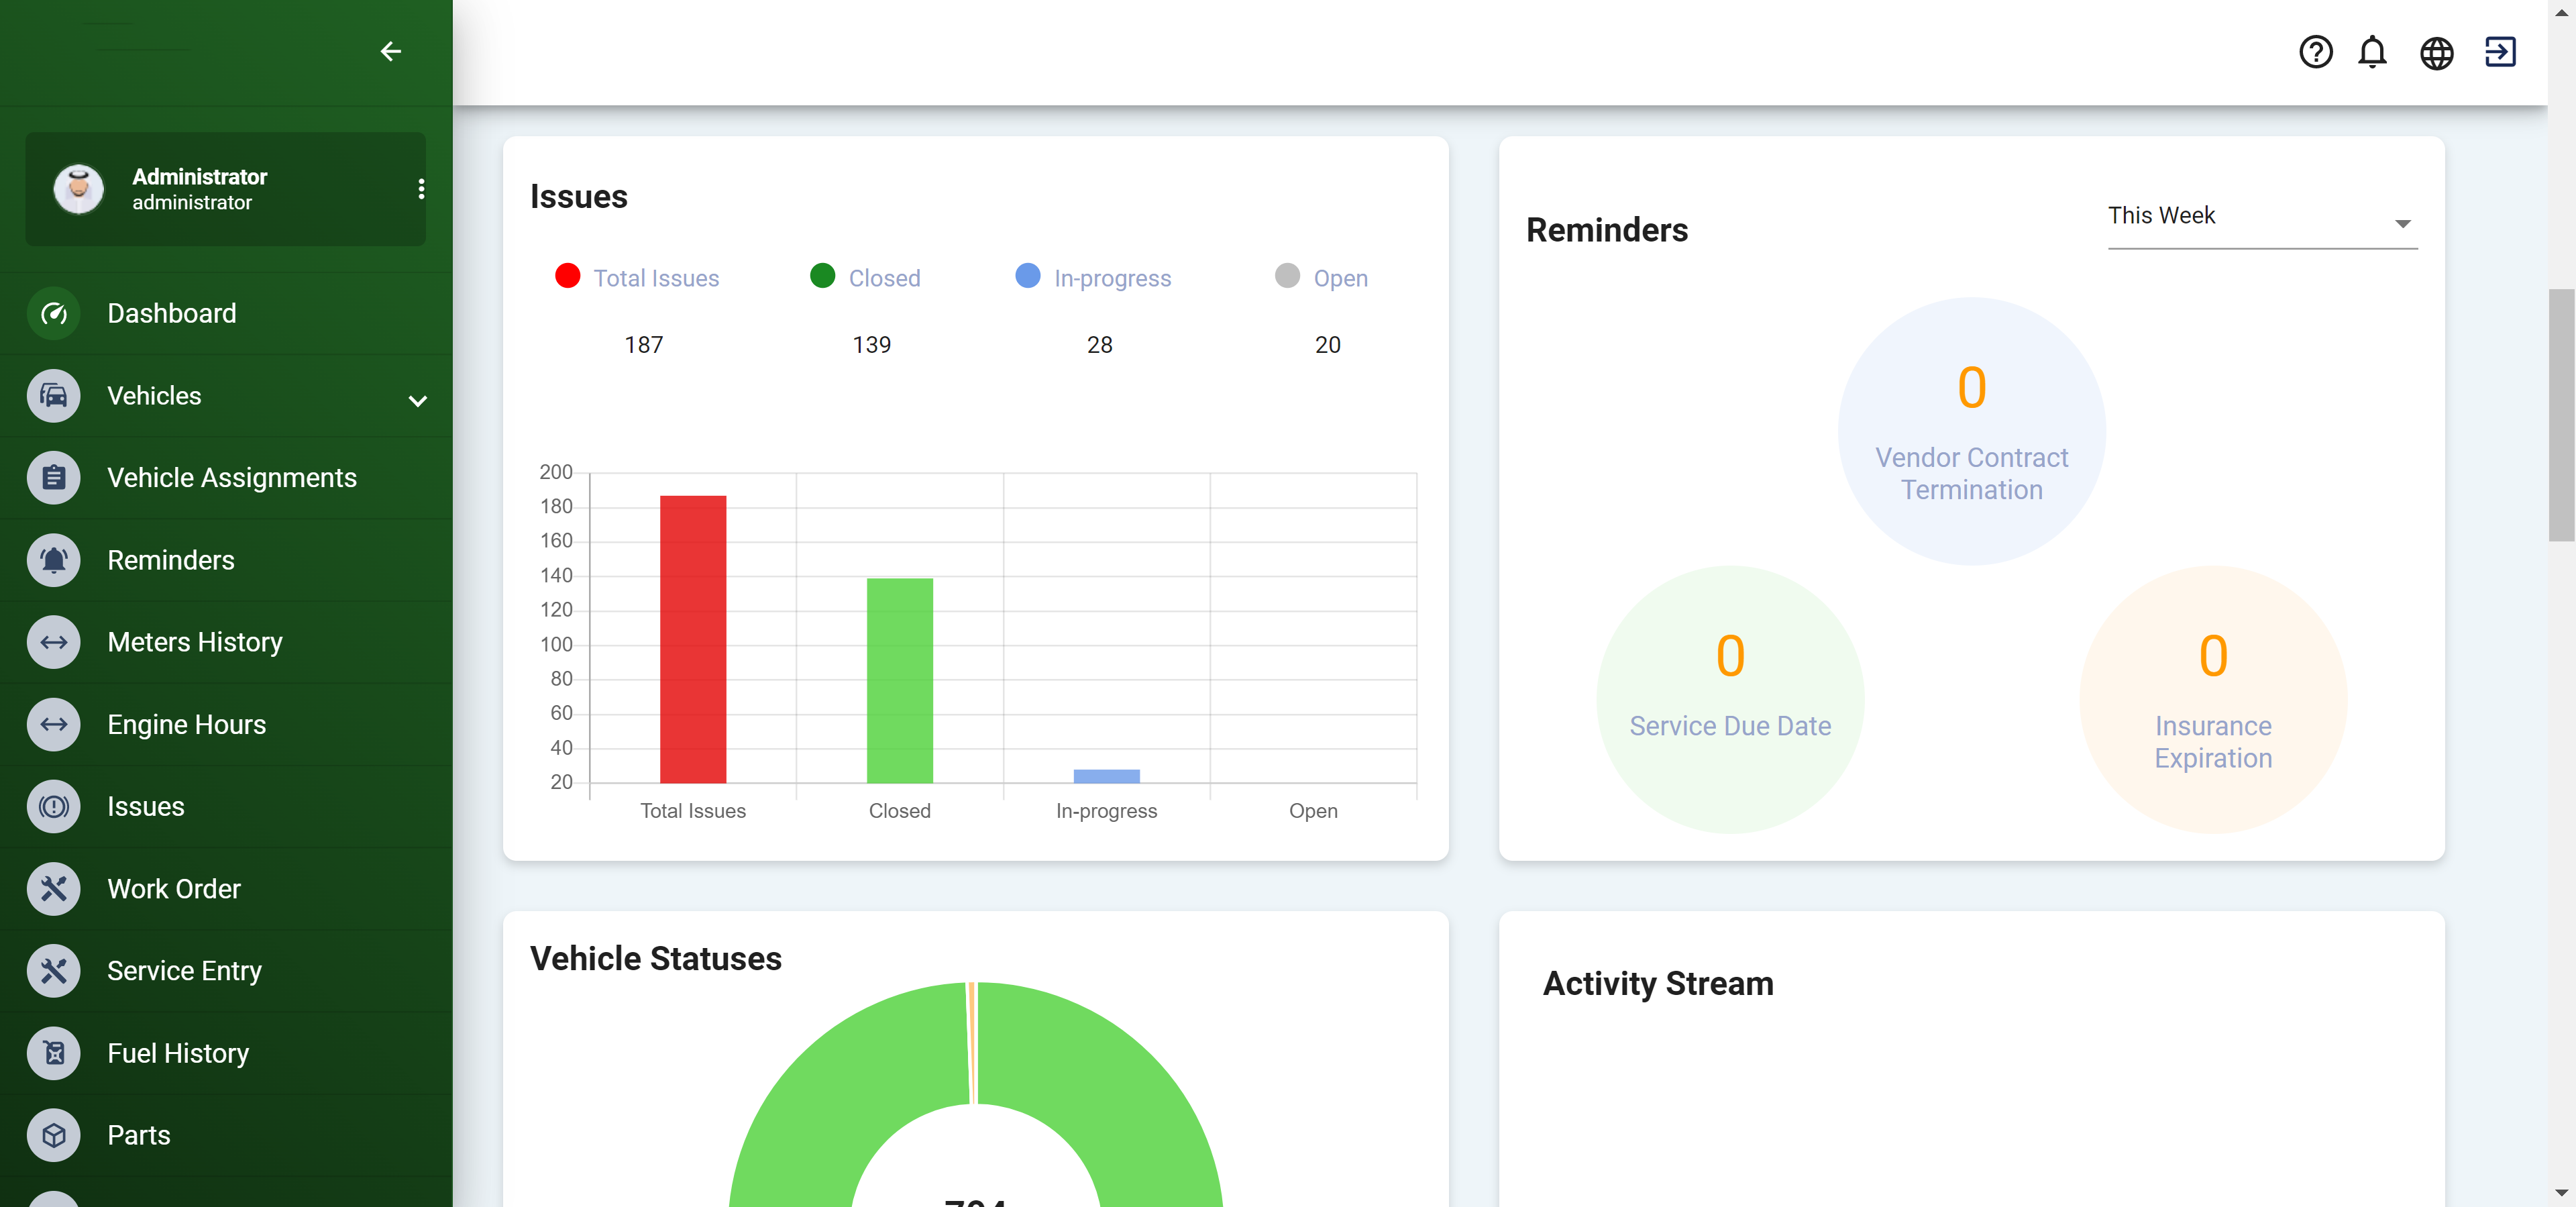Open the language globe icon
The width and height of the screenshot is (2576, 1207).
pyautogui.click(x=2437, y=52)
